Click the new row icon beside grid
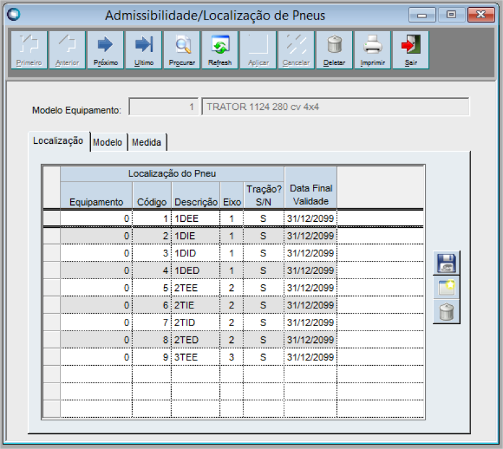This screenshot has height=449, width=503. (x=446, y=288)
